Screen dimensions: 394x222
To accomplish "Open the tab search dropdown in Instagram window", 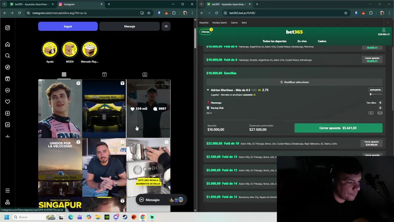I will tap(4, 4).
